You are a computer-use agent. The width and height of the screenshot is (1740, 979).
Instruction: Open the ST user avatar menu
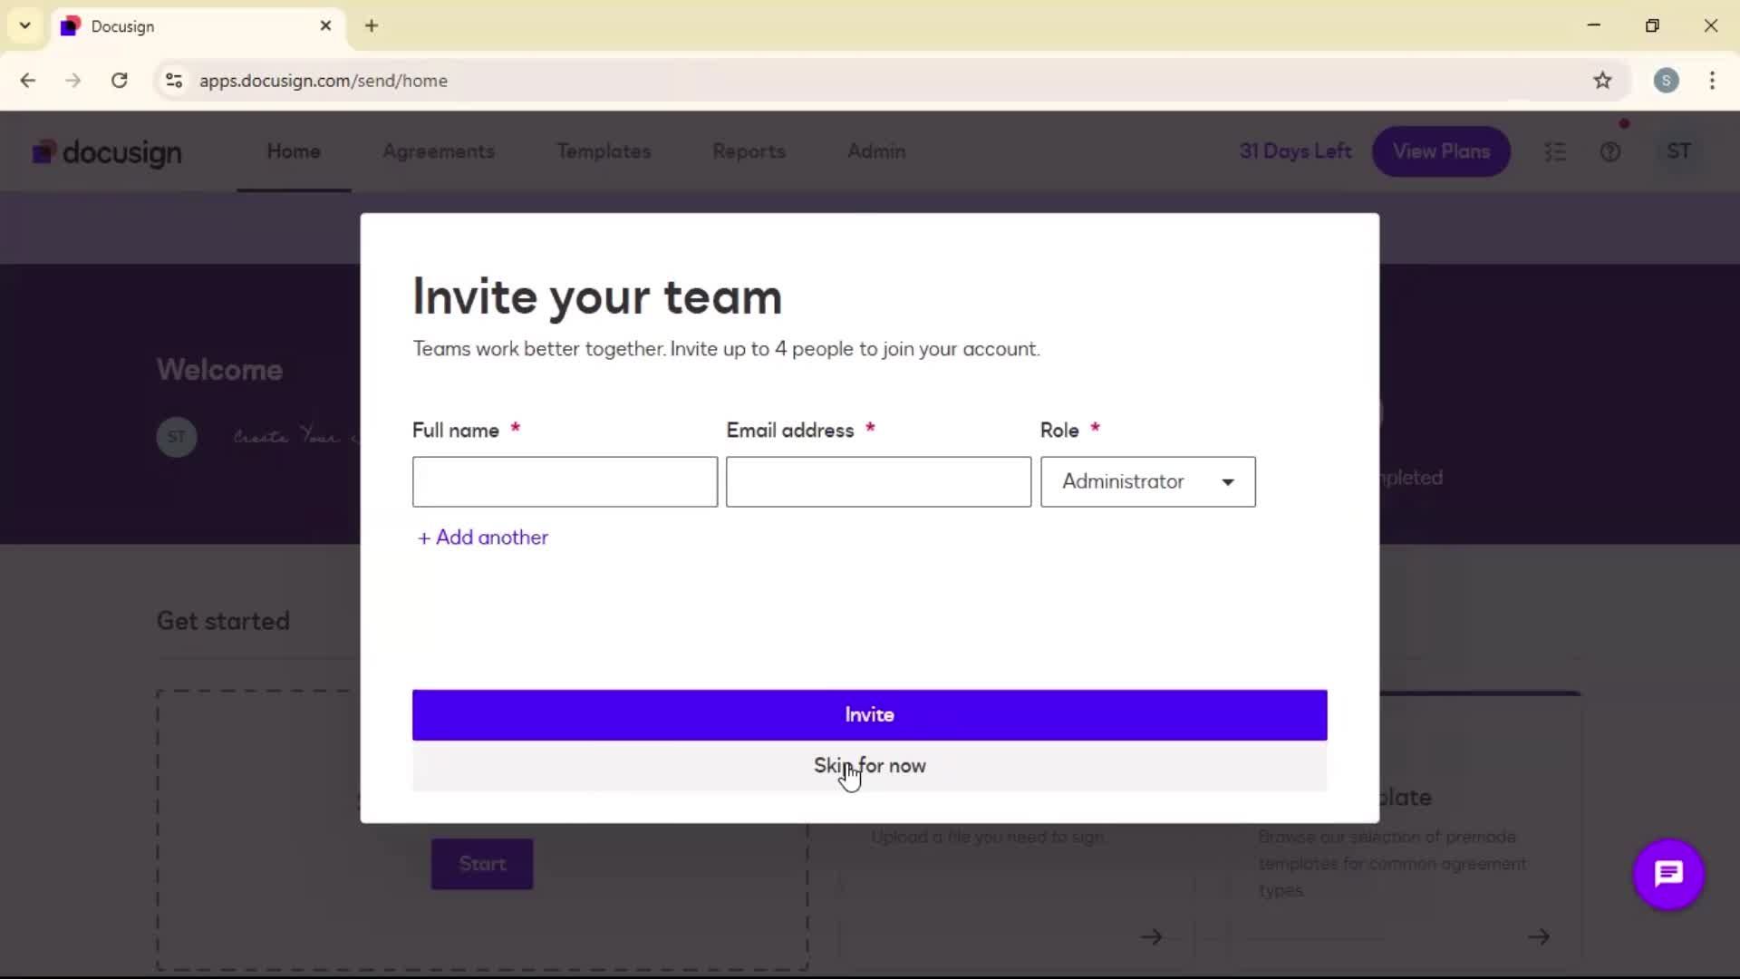pyautogui.click(x=1678, y=151)
